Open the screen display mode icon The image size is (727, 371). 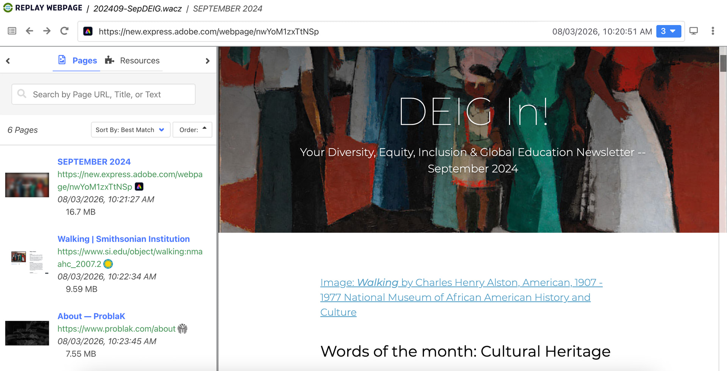[694, 31]
